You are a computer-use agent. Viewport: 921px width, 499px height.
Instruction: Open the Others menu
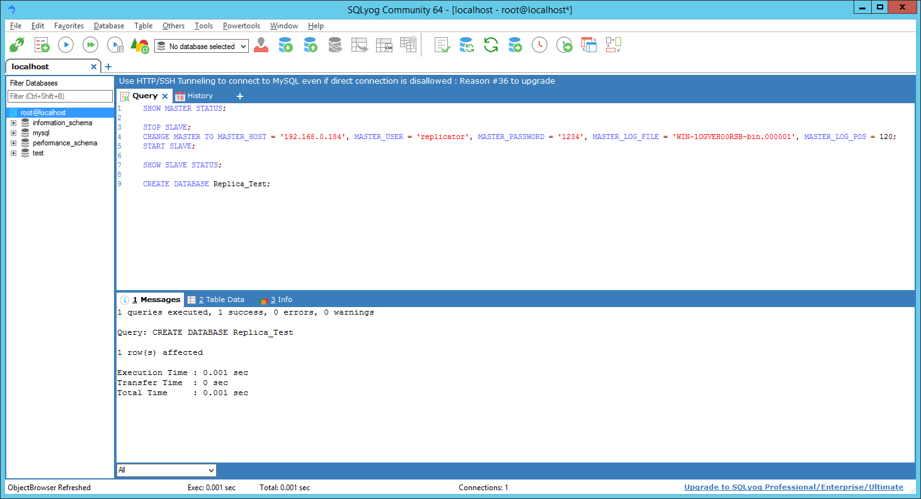click(173, 26)
